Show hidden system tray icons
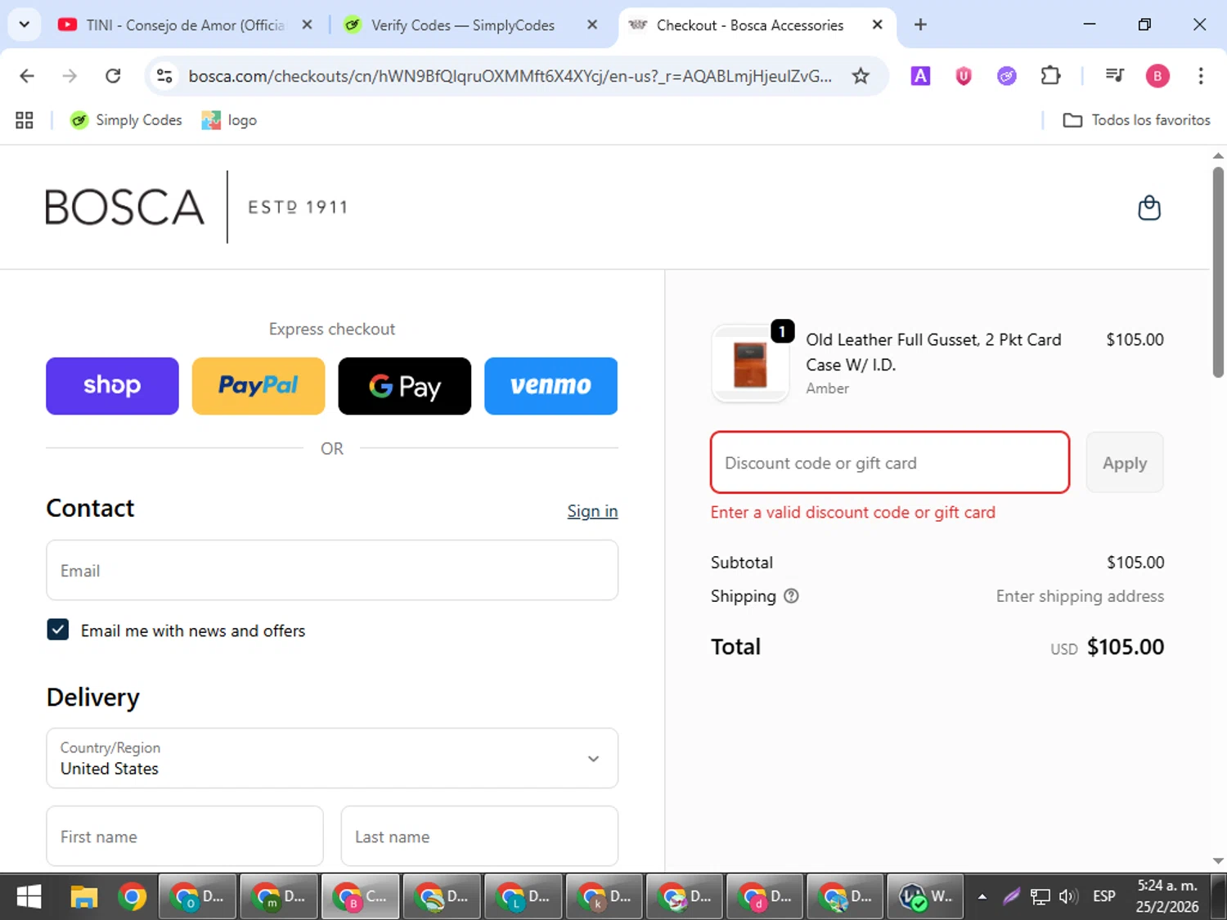This screenshot has width=1227, height=920. (x=982, y=897)
